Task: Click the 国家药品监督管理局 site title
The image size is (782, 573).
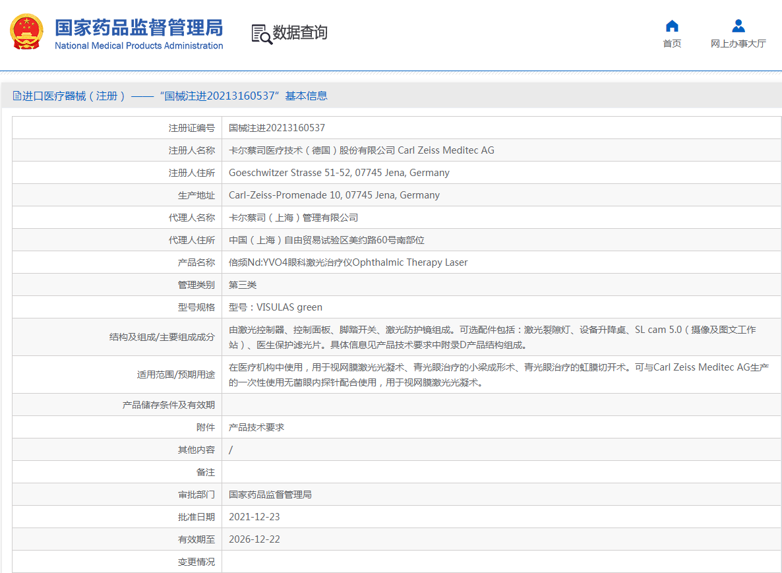Action: [x=138, y=28]
